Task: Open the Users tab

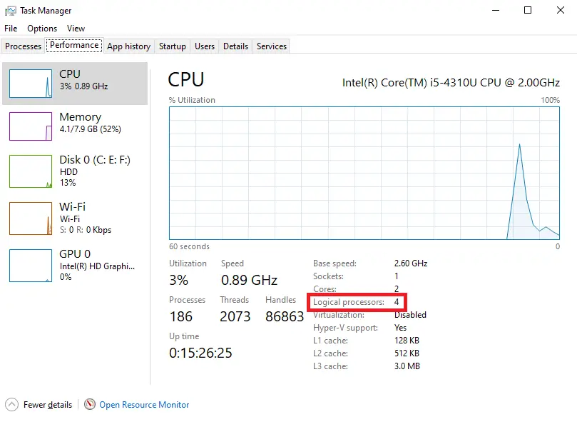Action: coord(204,46)
